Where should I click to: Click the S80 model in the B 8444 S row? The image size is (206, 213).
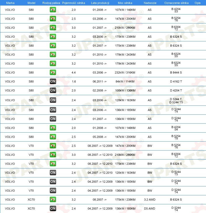coord(31,72)
